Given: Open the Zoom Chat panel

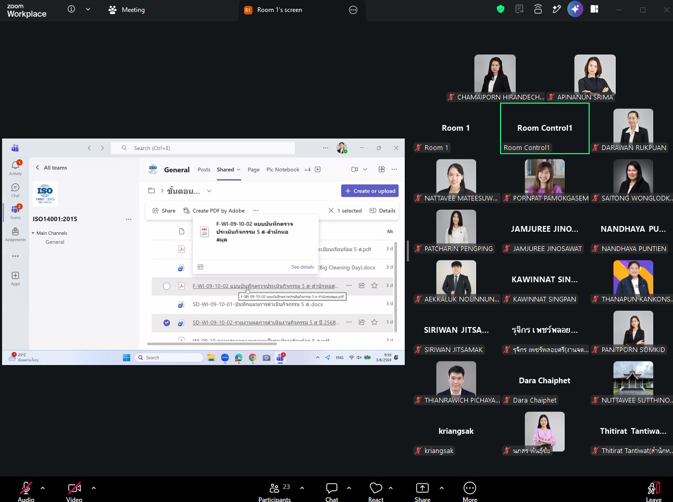Looking at the screenshot, I should 332,491.
